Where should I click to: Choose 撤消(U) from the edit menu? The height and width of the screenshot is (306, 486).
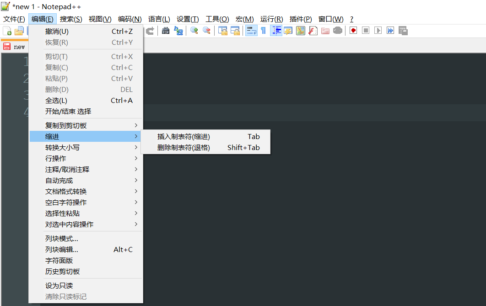pyautogui.click(x=86, y=32)
